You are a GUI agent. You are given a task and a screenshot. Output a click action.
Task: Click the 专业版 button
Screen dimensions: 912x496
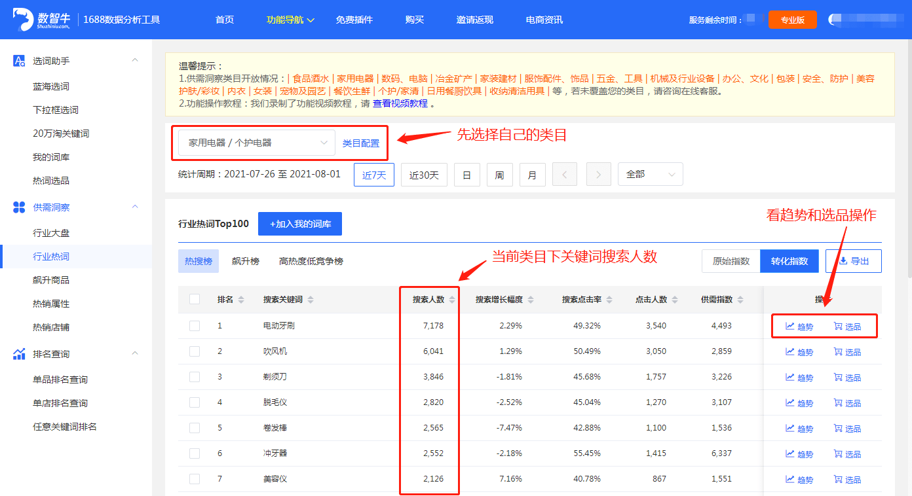point(793,20)
